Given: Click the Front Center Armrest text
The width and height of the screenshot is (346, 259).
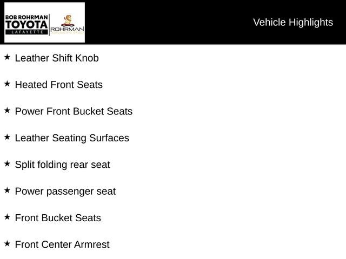Looking at the screenshot, I should click(62, 244).
